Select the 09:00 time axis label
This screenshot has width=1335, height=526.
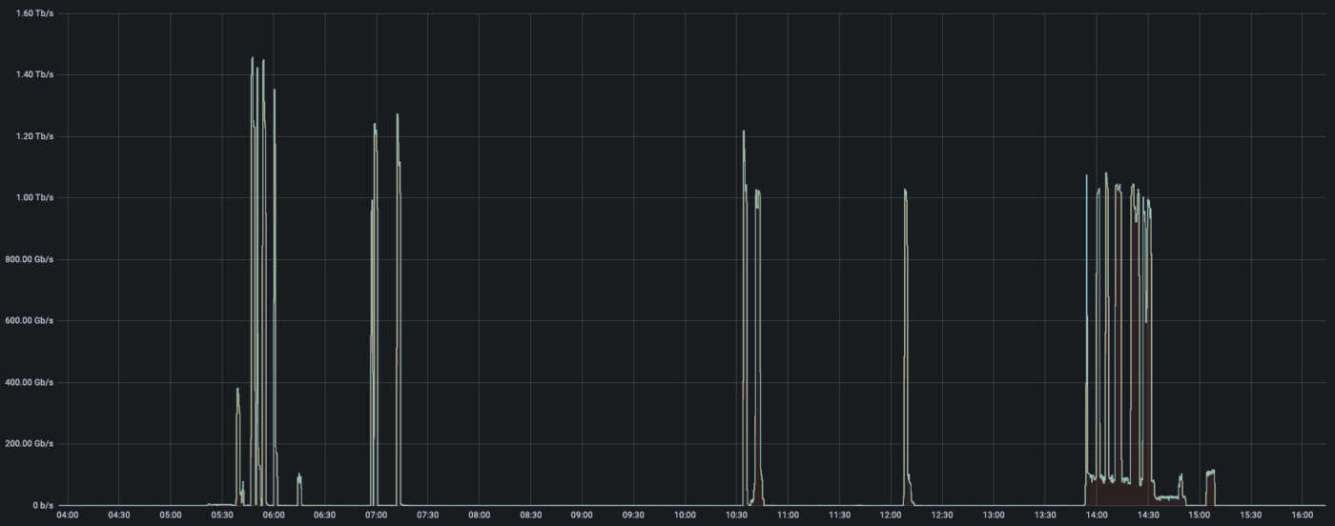(x=582, y=516)
